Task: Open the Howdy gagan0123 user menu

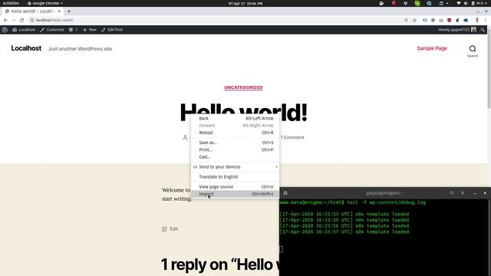Action: pyautogui.click(x=457, y=30)
